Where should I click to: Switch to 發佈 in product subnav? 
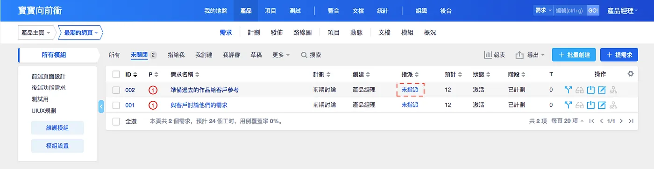(277, 33)
